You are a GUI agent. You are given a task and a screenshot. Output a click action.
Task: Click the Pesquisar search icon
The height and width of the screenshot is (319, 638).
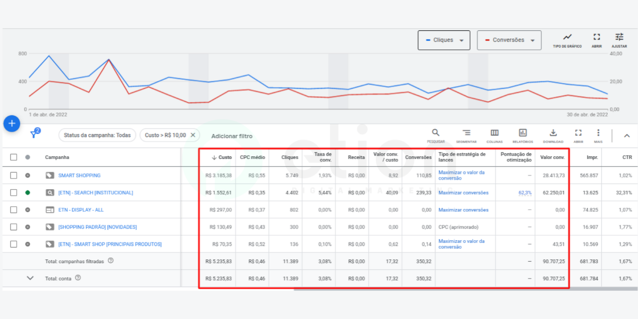point(435,133)
